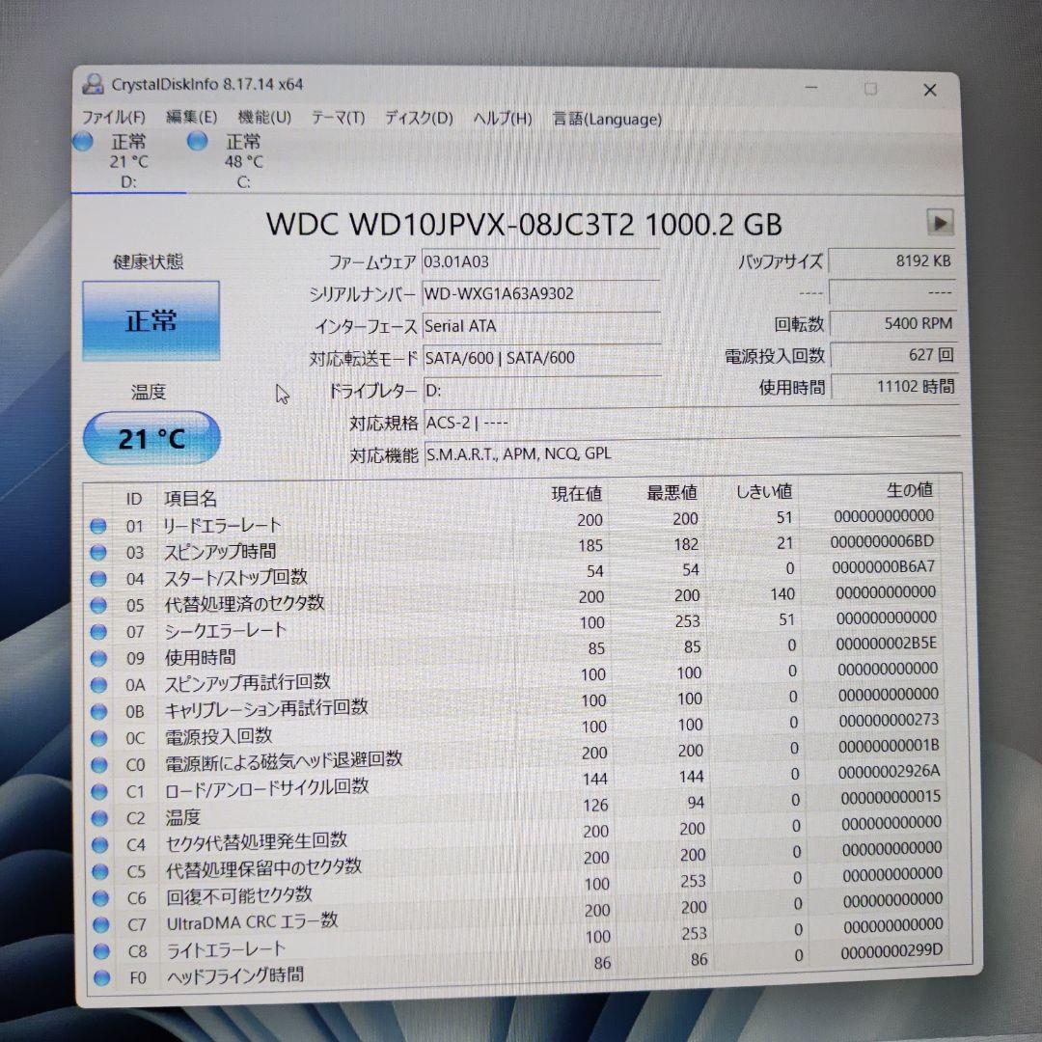1042x1042 pixels.
Task: Click the drive letter field D:
Action: point(541,391)
